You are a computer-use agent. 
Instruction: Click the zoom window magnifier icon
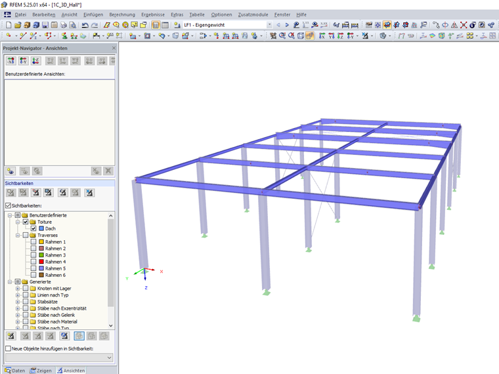tap(282, 35)
